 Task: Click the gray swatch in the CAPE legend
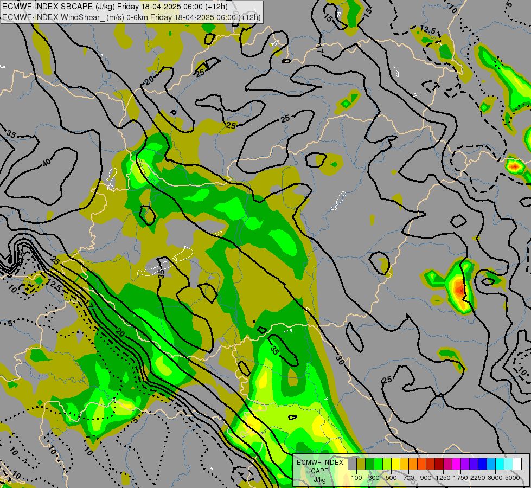[352, 464]
